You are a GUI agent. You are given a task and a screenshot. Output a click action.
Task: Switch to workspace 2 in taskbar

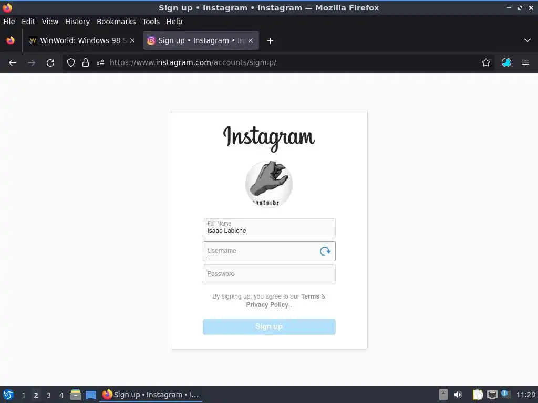[x=36, y=395]
